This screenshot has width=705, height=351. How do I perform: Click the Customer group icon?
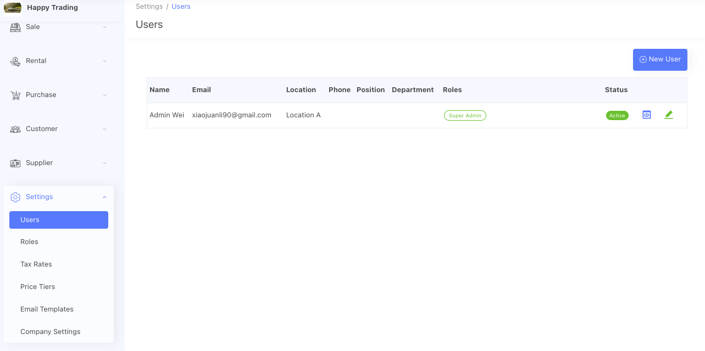pyautogui.click(x=15, y=129)
